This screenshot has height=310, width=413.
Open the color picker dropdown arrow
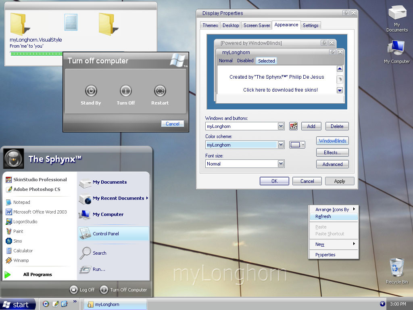303,145
